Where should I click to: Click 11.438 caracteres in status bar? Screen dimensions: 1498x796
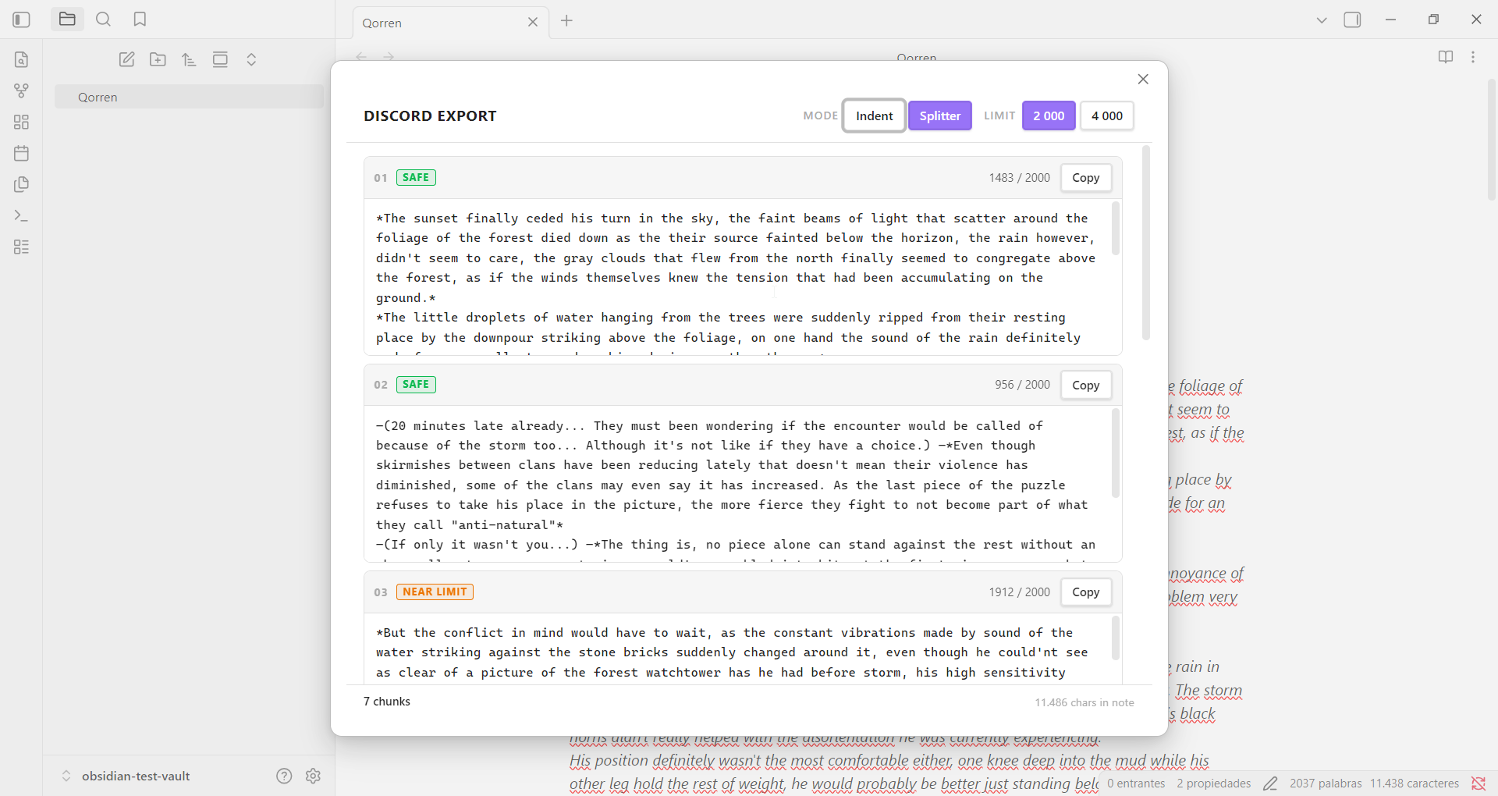1415,784
